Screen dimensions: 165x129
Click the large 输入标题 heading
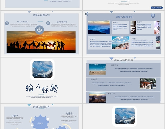point(42,89)
